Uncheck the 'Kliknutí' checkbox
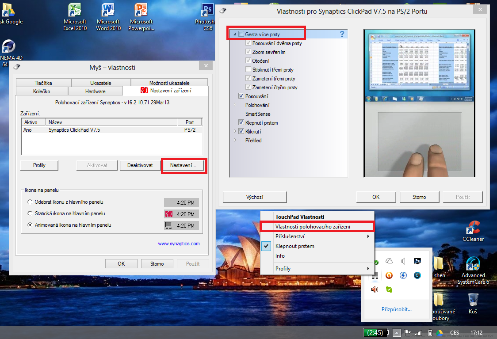Viewport: 497px width, 339px height. (x=241, y=131)
